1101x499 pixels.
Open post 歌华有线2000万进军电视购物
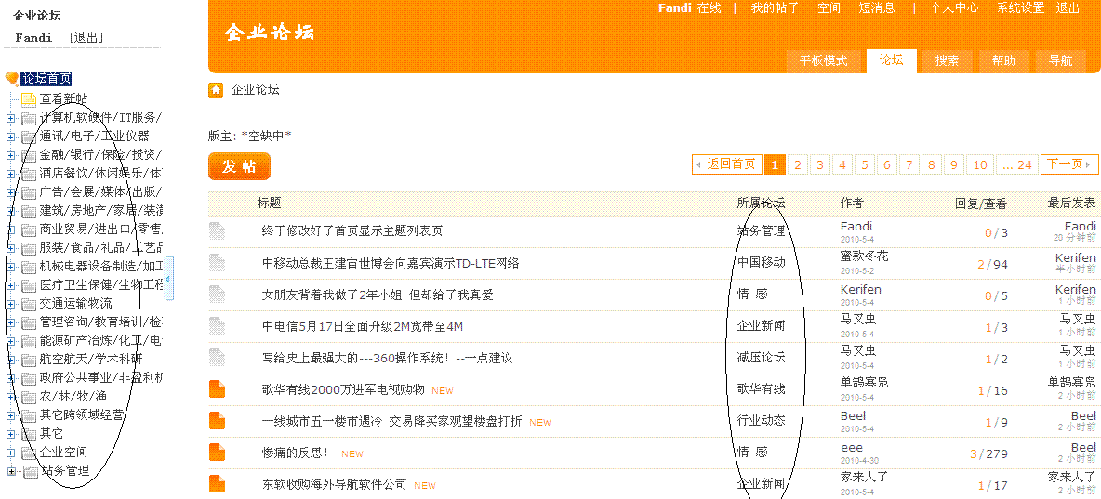click(343, 390)
